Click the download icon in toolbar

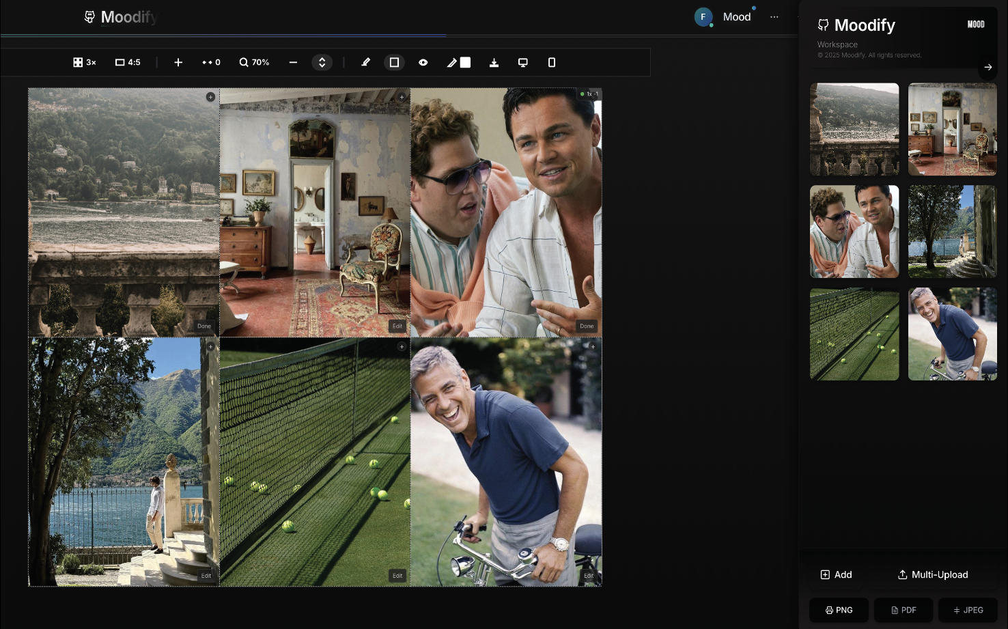[x=494, y=62]
